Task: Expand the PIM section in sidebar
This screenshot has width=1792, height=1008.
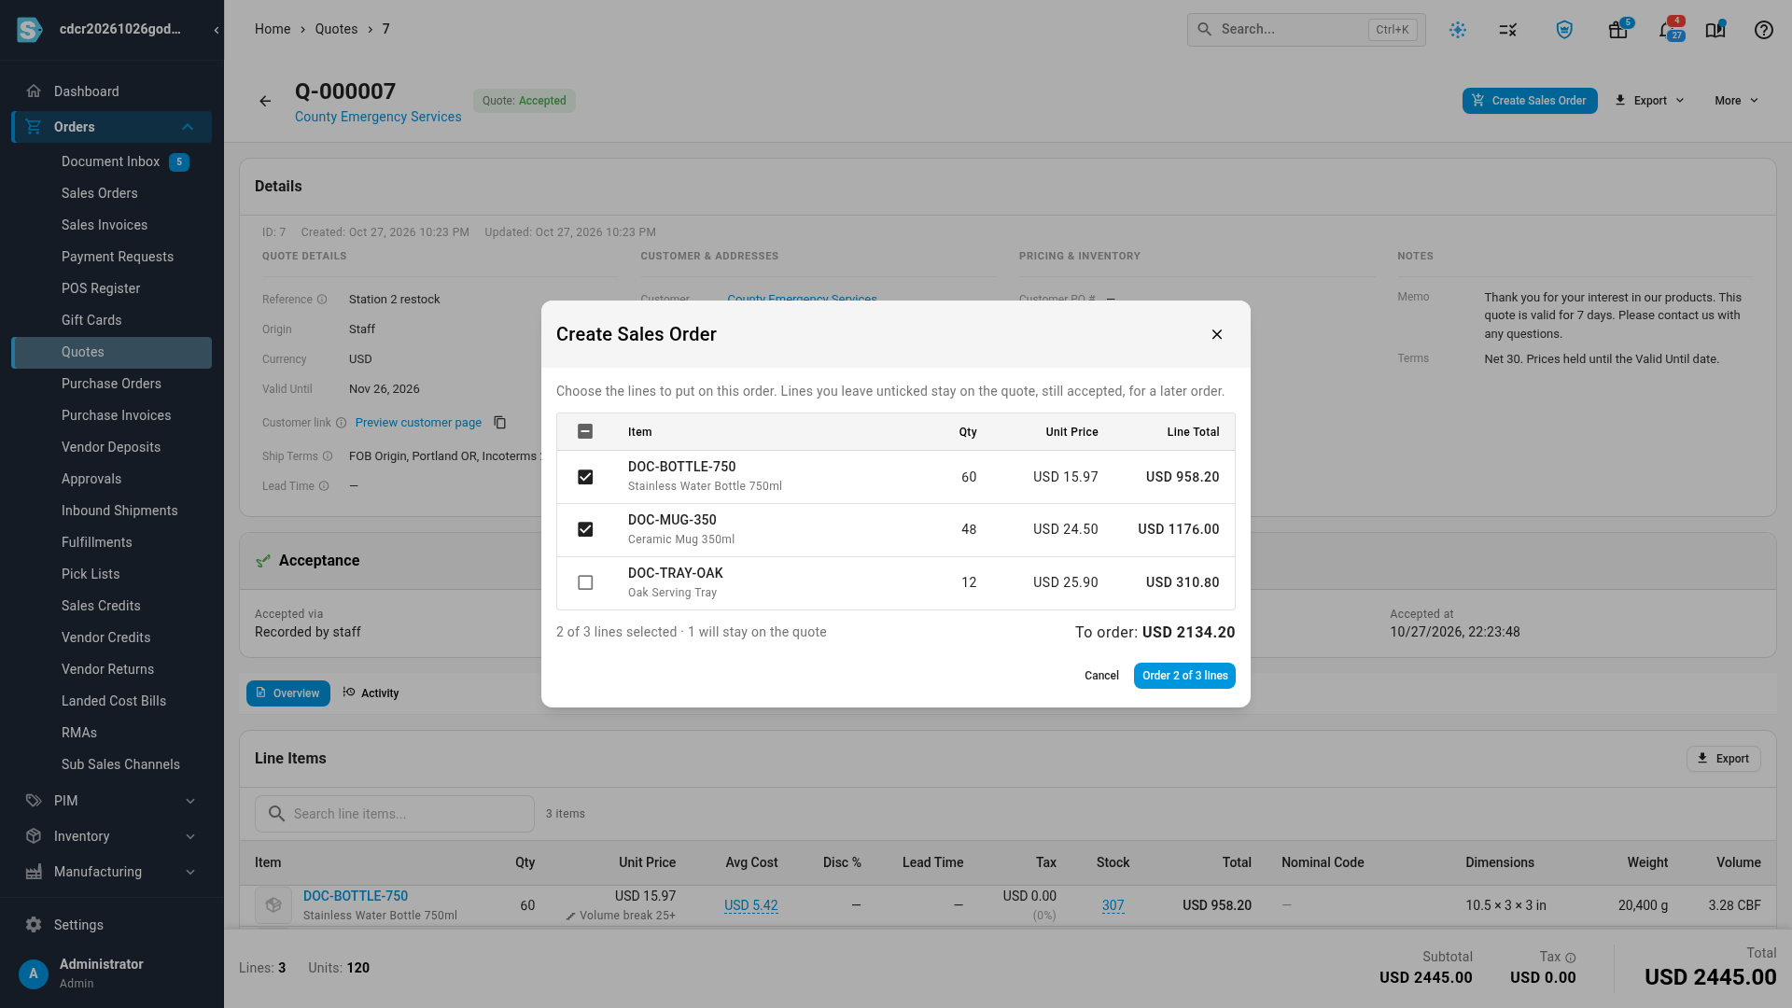Action: pyautogui.click(x=111, y=801)
